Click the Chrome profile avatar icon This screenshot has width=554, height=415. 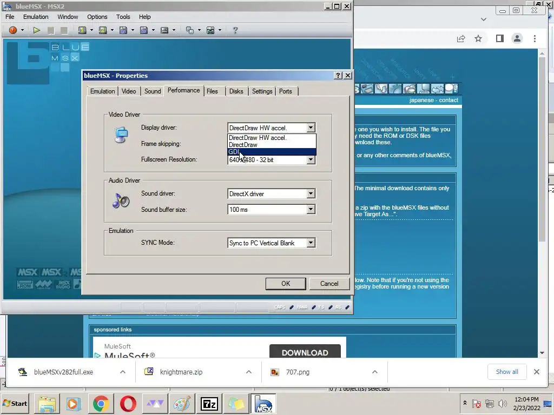[517, 38]
